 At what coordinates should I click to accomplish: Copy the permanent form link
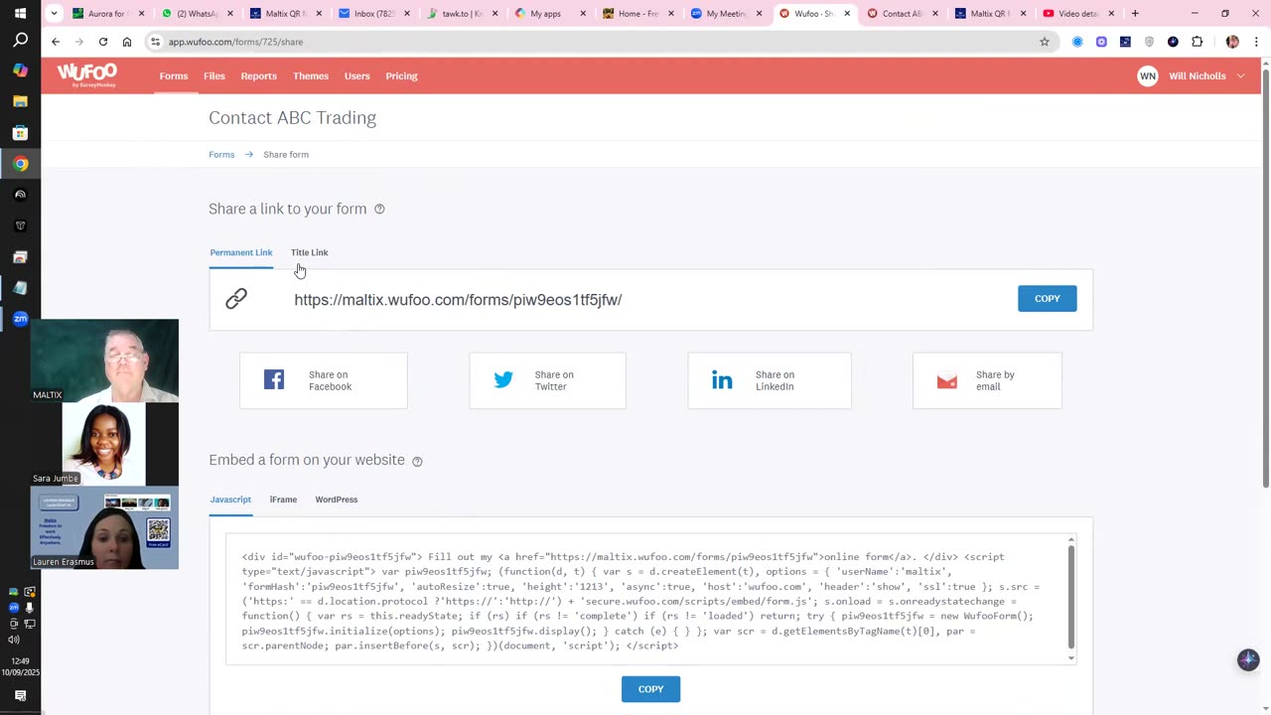coord(1047,299)
